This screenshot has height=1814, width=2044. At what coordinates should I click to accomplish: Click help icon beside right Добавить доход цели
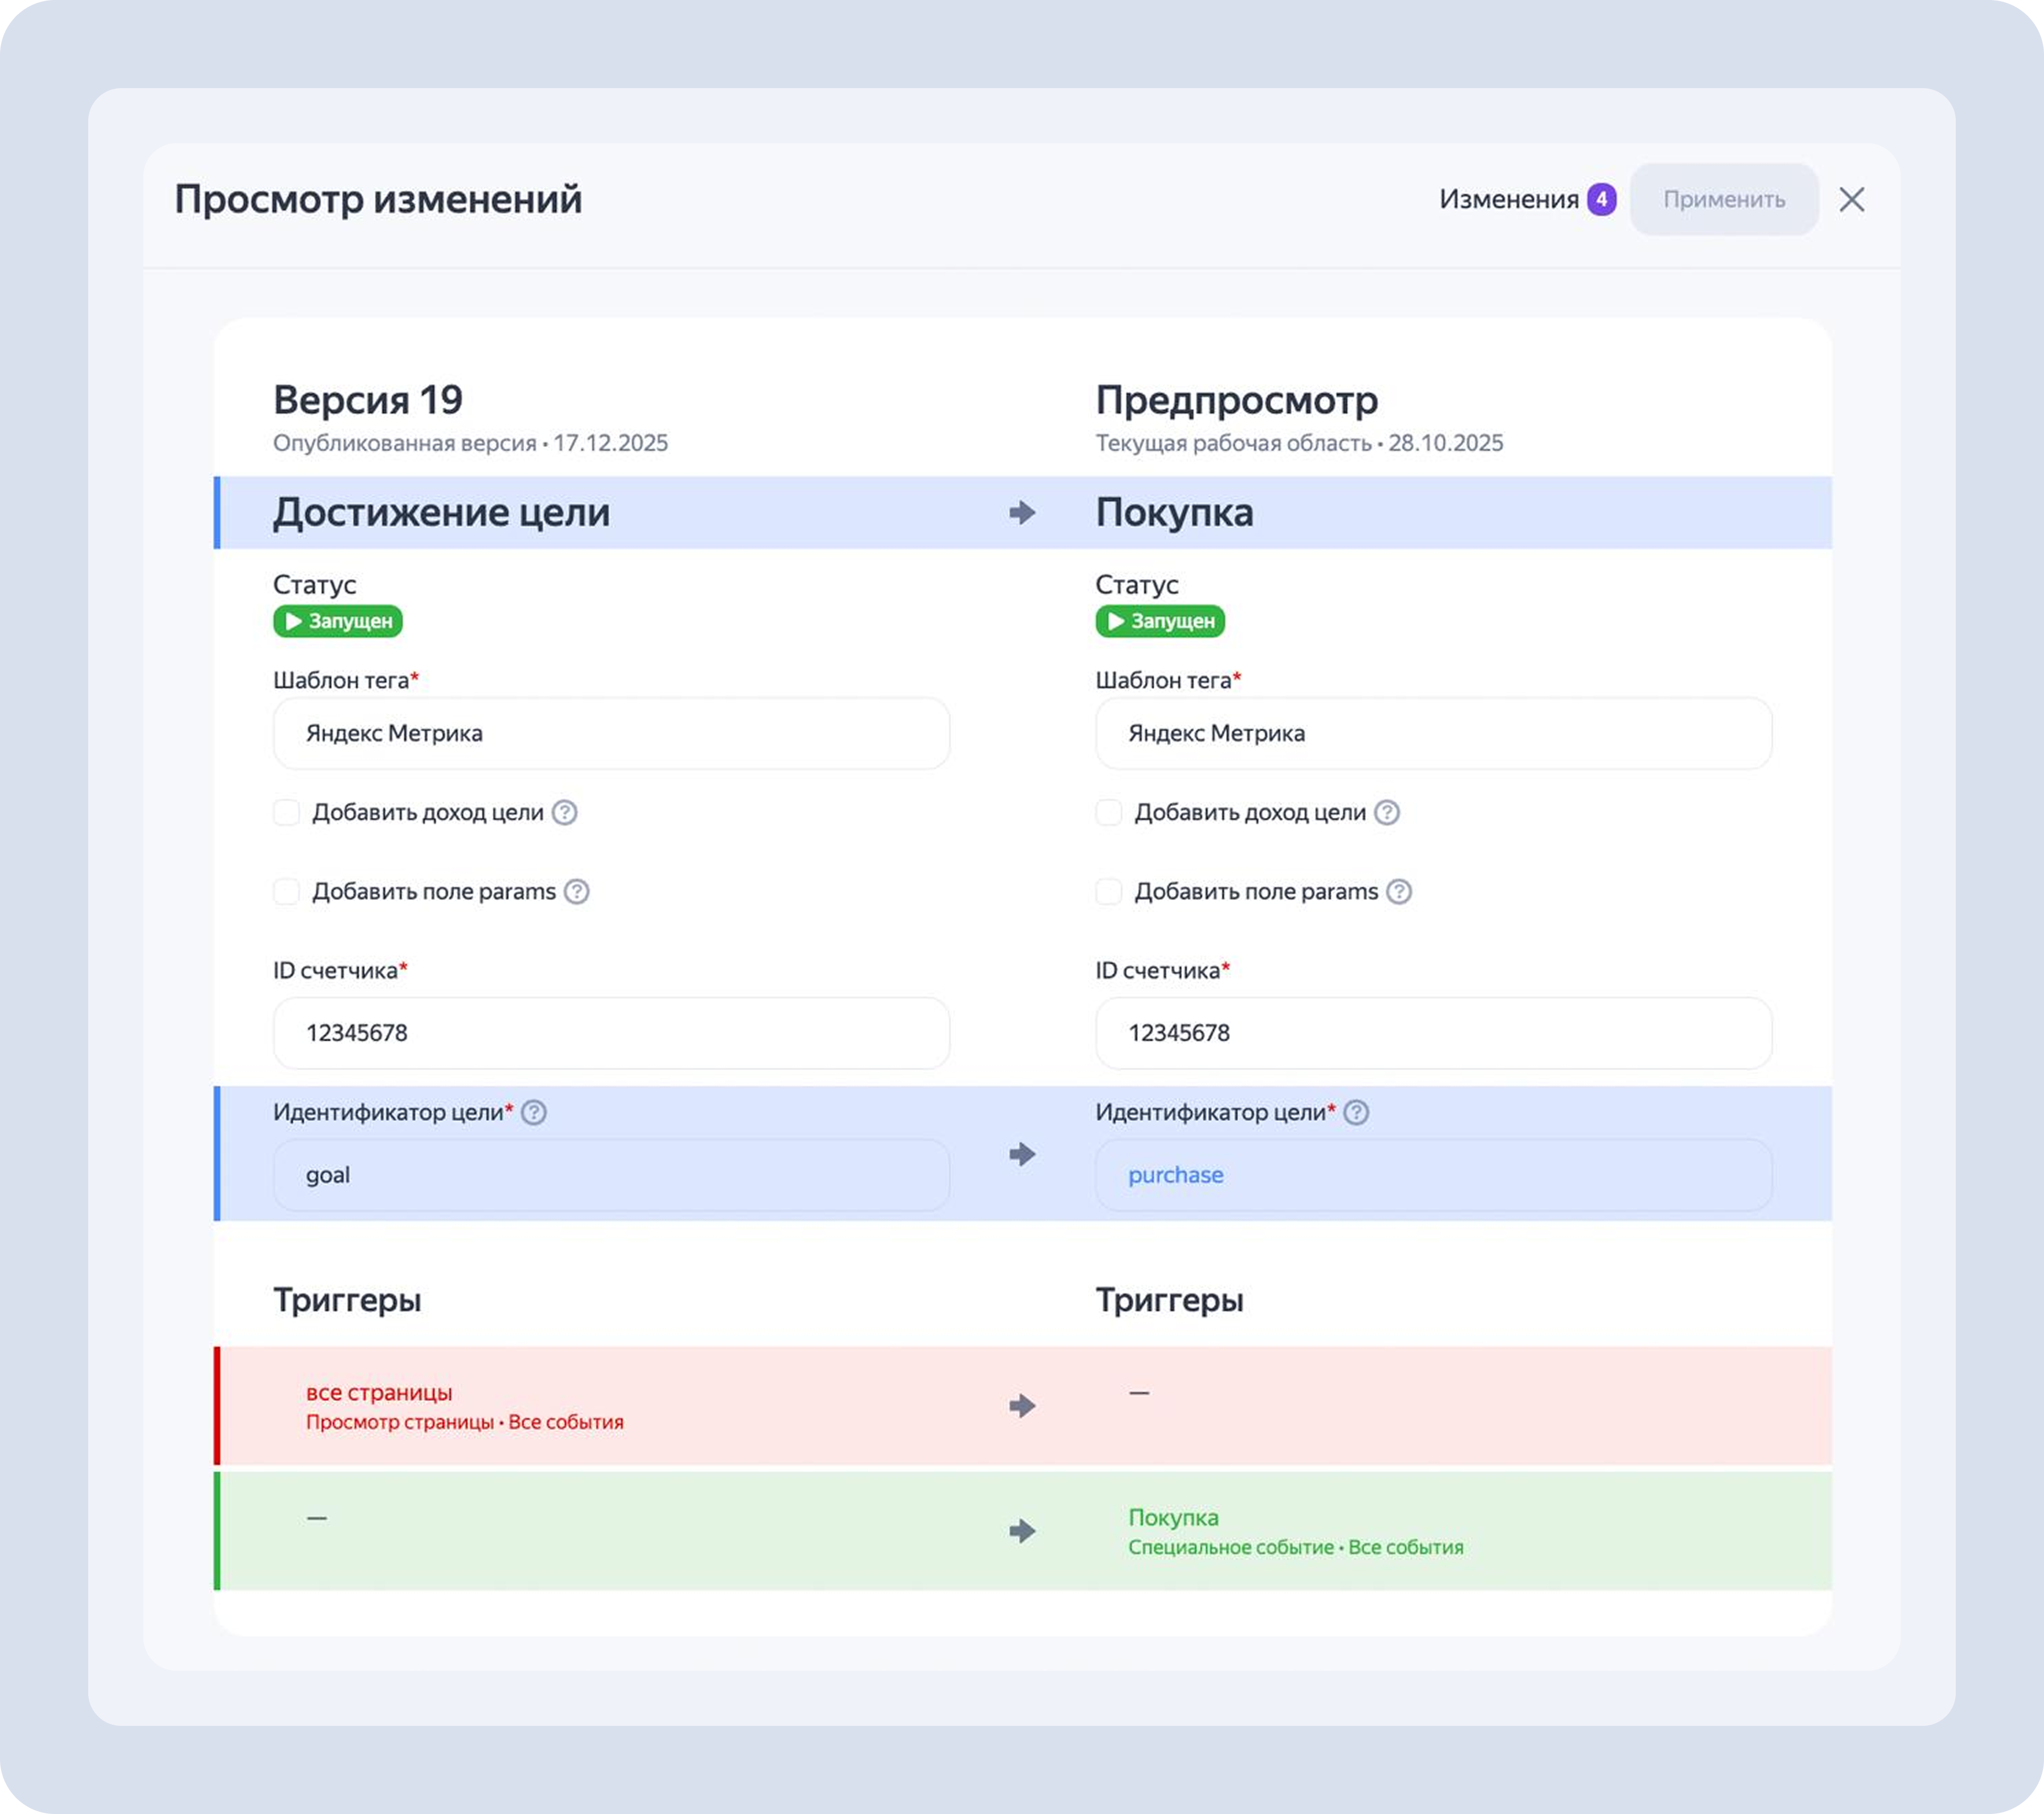1386,813
